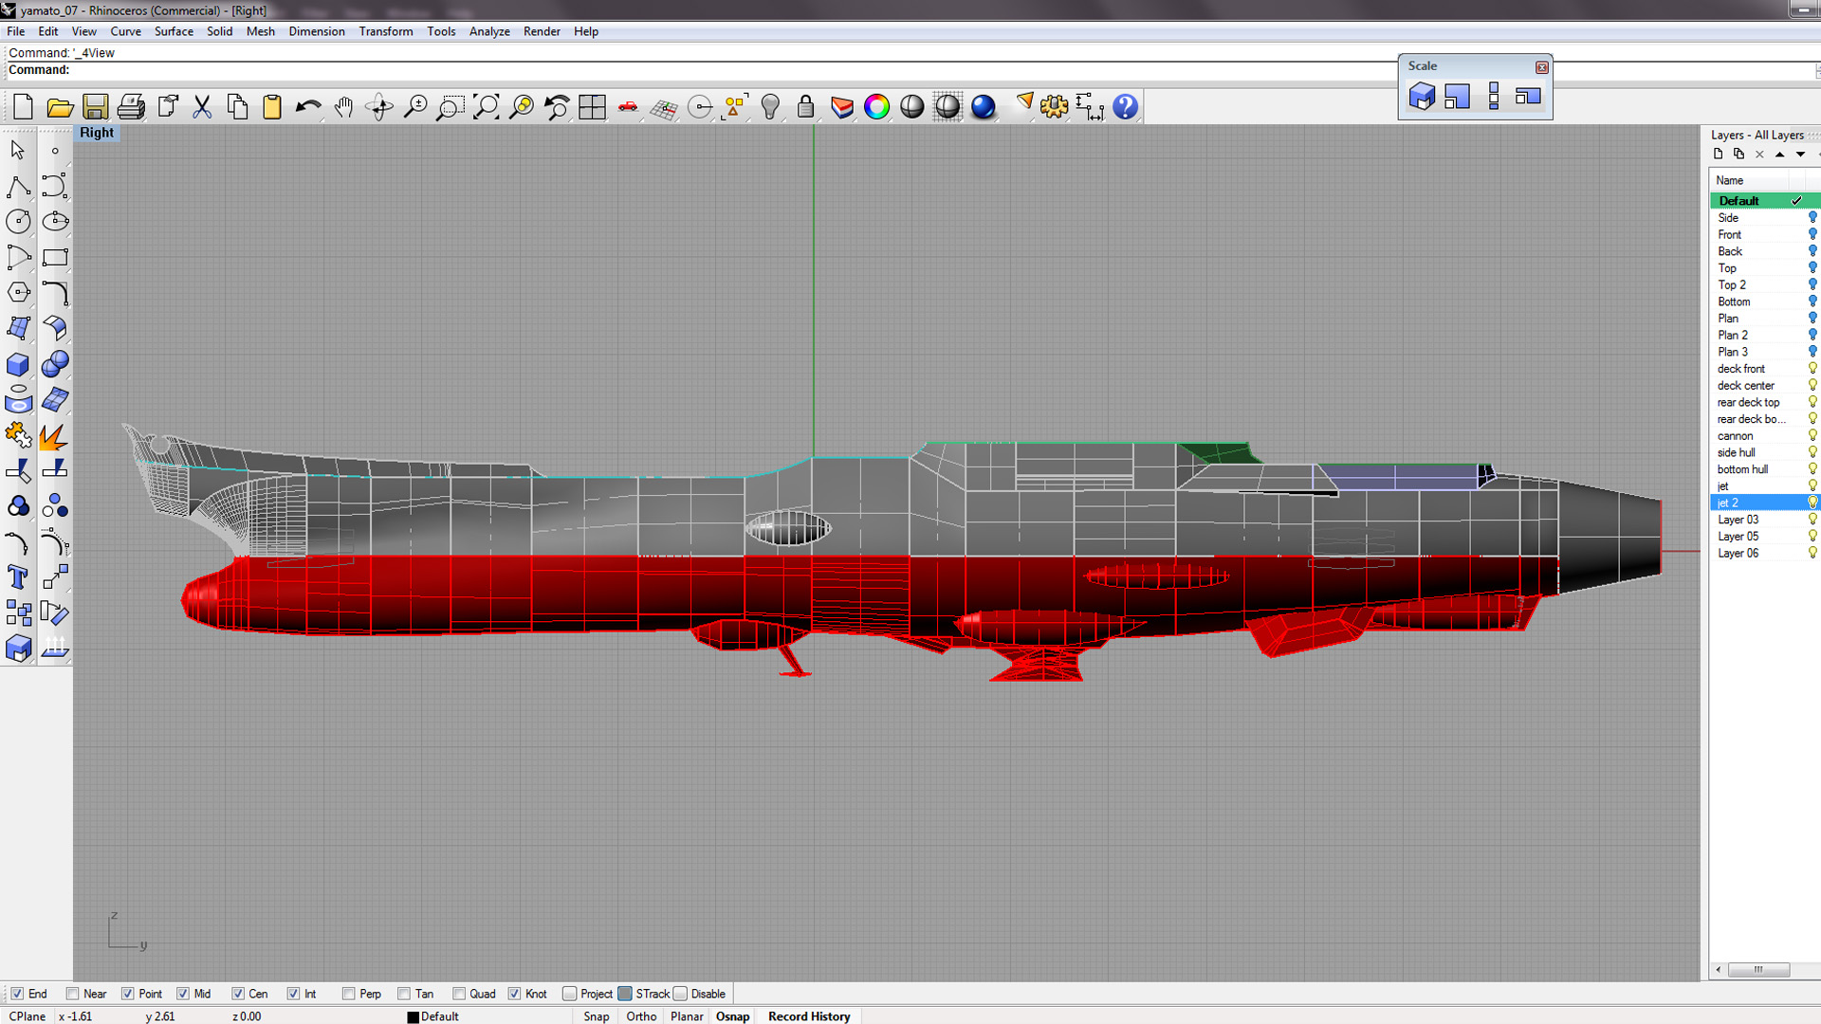Image resolution: width=1821 pixels, height=1024 pixels.
Task: Toggle the Mid osnap checkbox
Action: tap(183, 994)
